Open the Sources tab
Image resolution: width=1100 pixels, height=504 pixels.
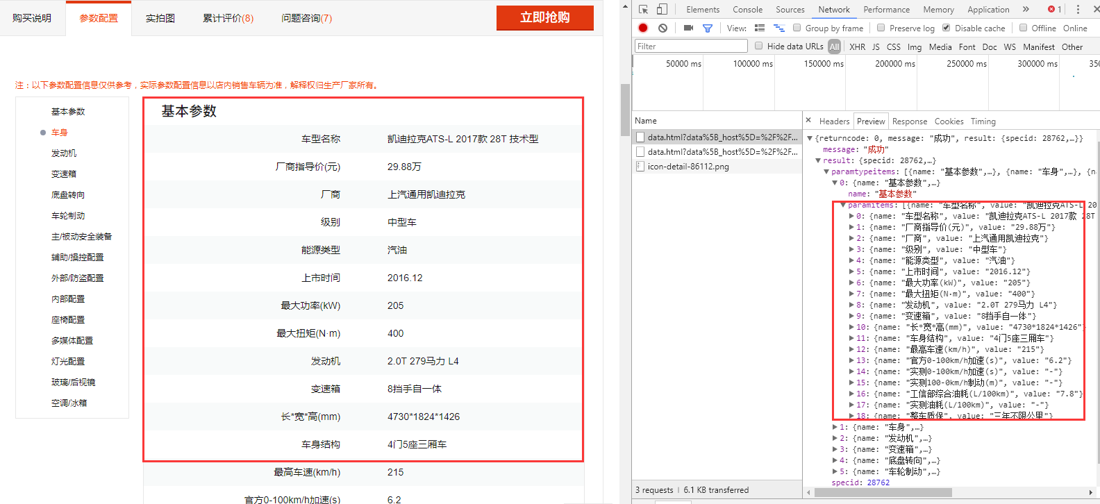[x=790, y=9]
